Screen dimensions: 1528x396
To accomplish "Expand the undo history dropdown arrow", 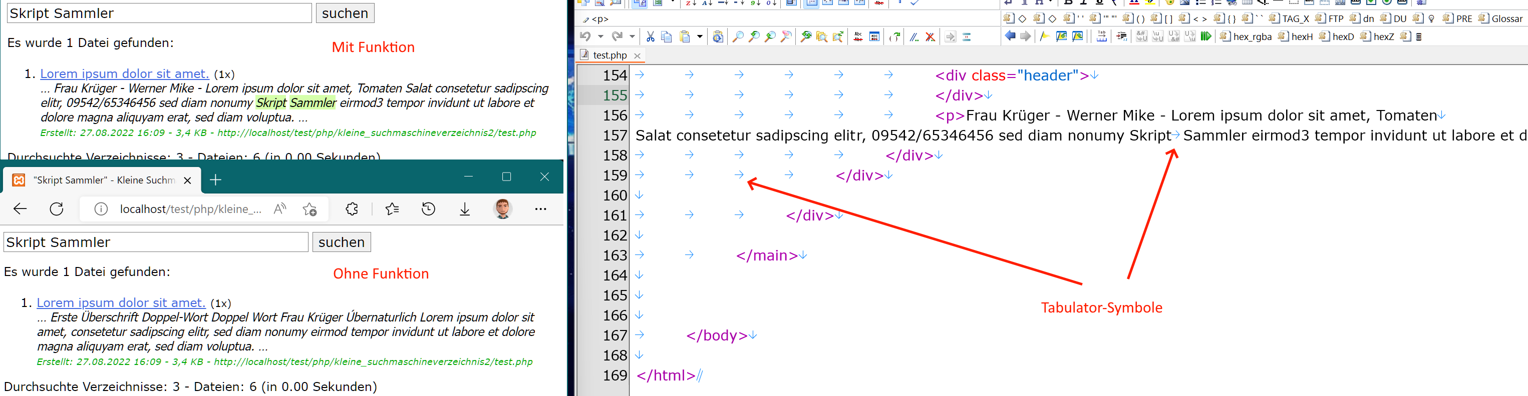I will [601, 36].
